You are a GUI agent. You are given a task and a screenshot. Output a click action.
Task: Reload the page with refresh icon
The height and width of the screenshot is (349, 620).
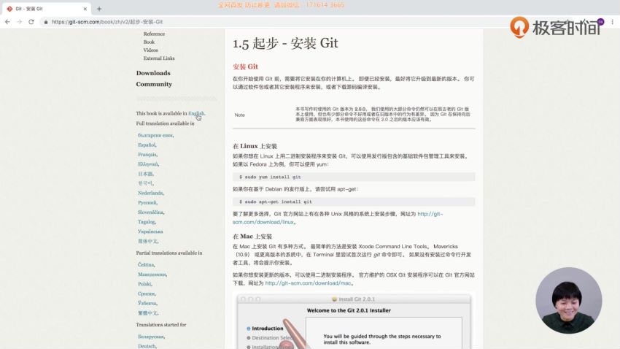point(31,22)
